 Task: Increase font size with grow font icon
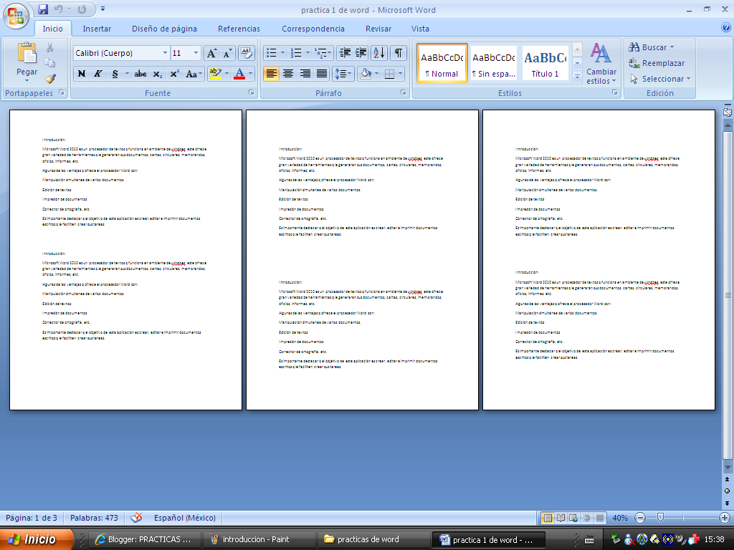pos(211,53)
